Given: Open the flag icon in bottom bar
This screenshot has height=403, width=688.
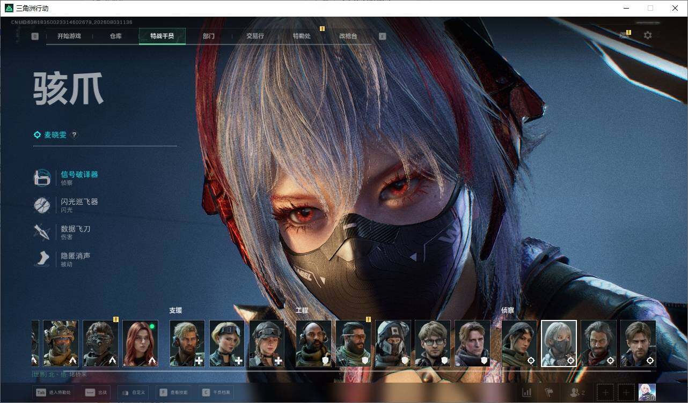Looking at the screenshot, I should coord(549,393).
